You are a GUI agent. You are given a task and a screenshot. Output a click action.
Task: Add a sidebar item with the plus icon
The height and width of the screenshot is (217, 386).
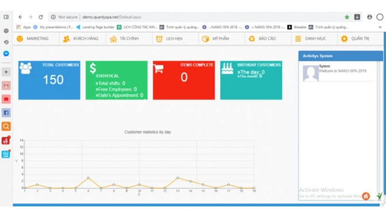click(x=6, y=72)
